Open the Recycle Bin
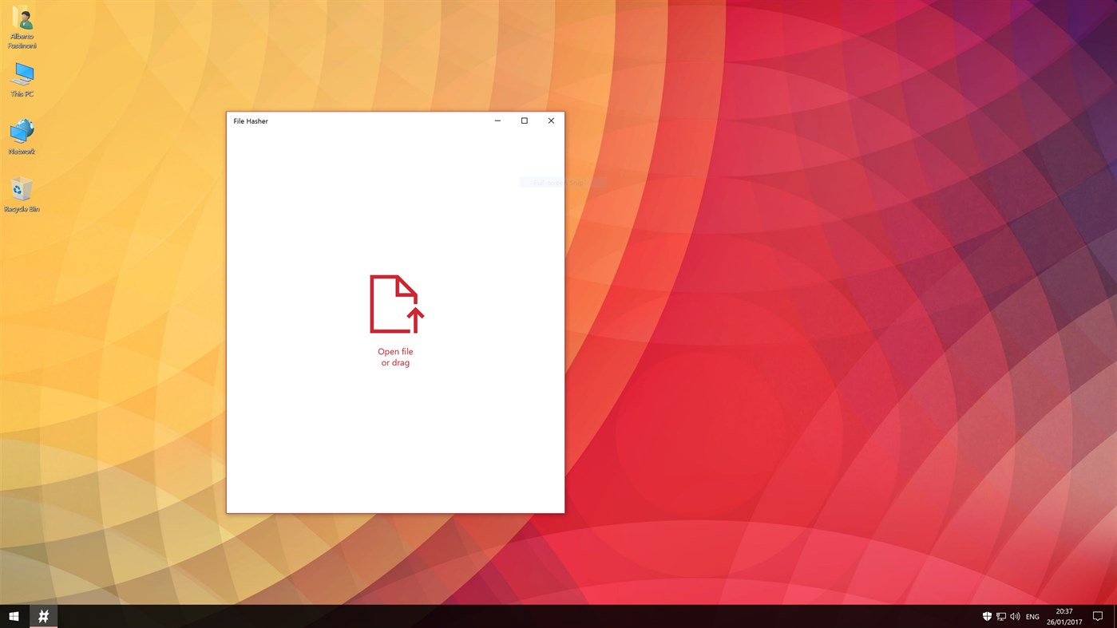1117x628 pixels. [x=22, y=192]
